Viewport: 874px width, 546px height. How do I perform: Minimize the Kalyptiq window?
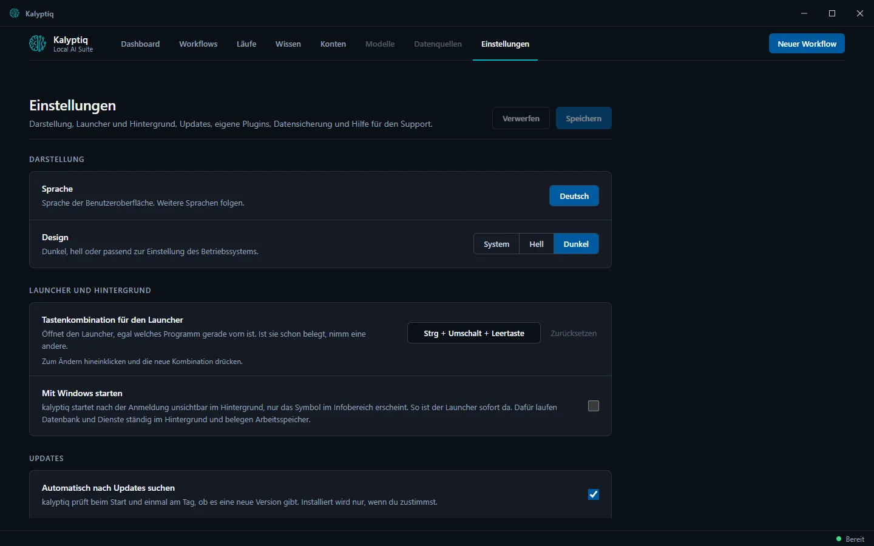[804, 13]
